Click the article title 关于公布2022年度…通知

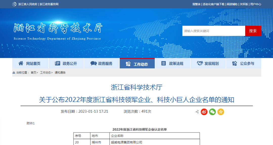136,100
